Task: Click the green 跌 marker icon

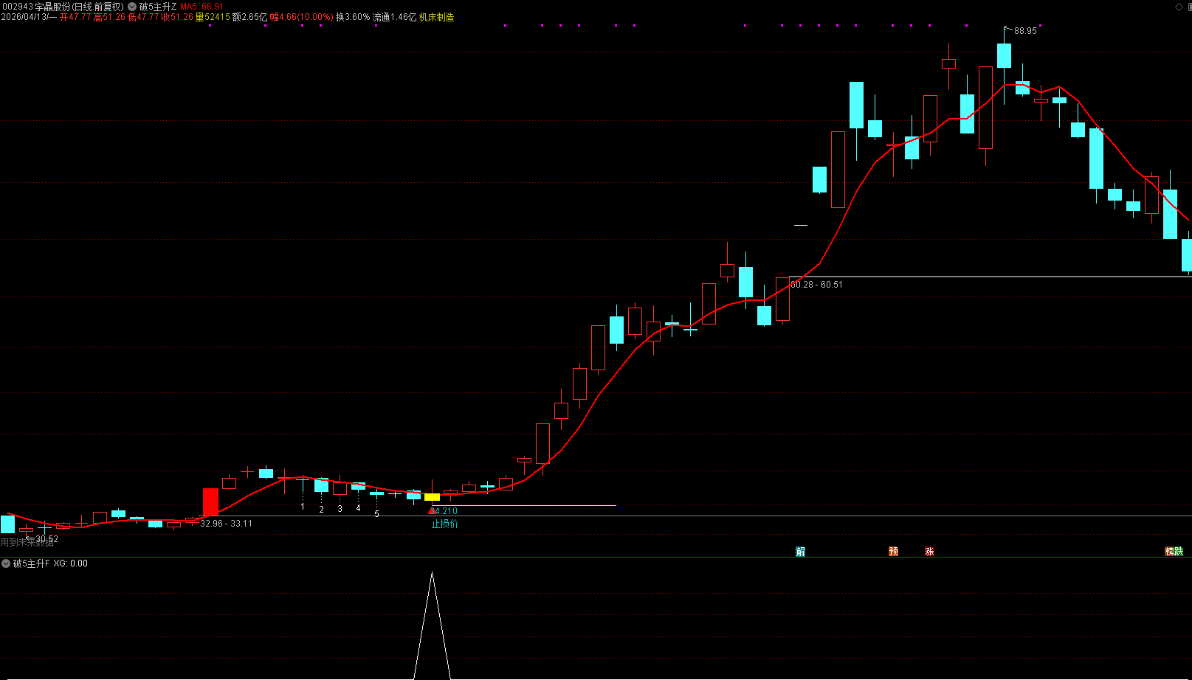Action: tap(1179, 552)
